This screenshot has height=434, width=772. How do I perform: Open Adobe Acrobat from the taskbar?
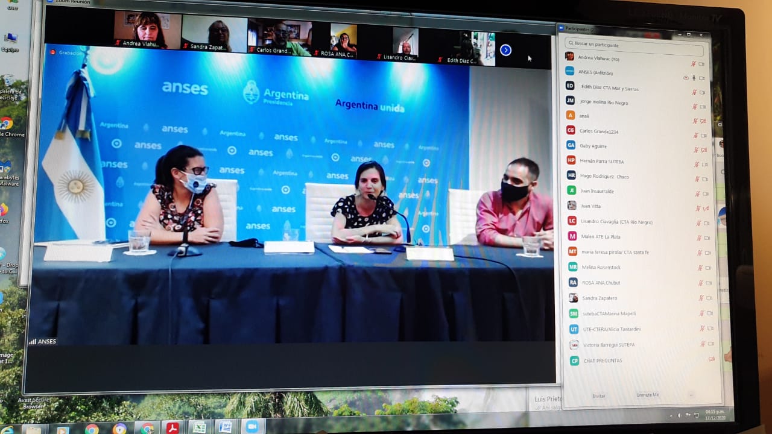point(173,429)
